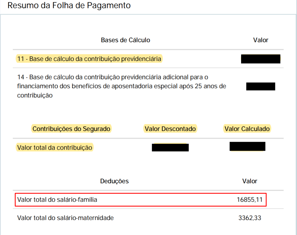
Task: Click the Valor total da contribuição label
Action: pyautogui.click(x=55, y=147)
